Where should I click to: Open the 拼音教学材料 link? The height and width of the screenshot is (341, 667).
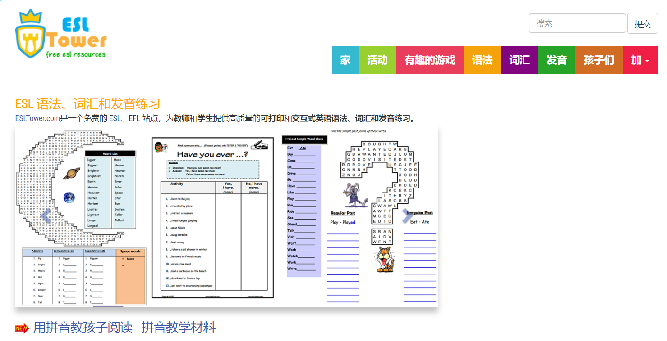pyautogui.click(x=125, y=328)
